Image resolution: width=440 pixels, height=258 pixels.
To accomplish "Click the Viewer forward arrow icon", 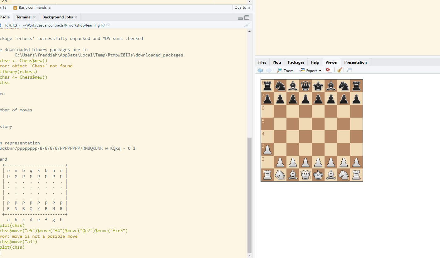I will pyautogui.click(x=269, y=71).
